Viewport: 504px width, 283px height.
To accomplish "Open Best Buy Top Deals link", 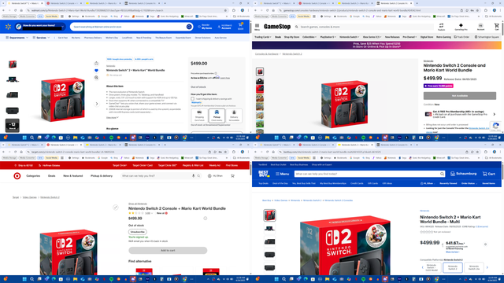I will pyautogui.click(x=263, y=183).
